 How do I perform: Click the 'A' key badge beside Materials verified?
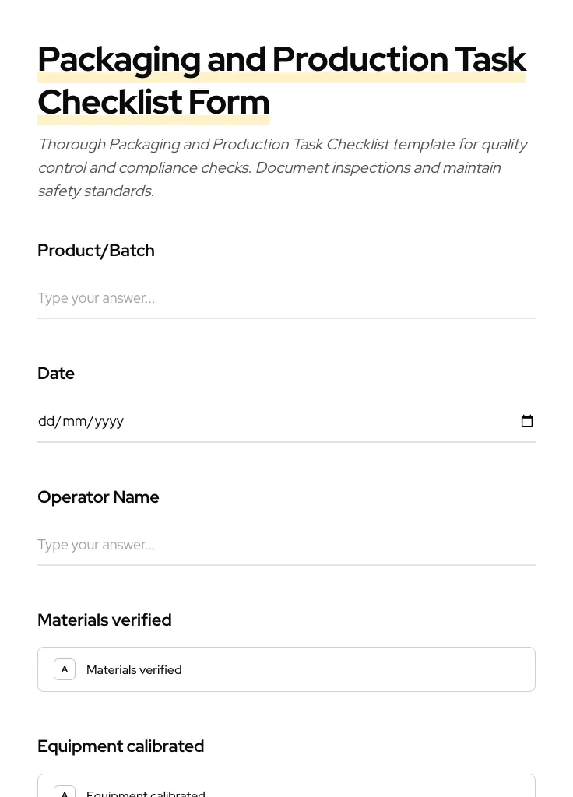[65, 669]
